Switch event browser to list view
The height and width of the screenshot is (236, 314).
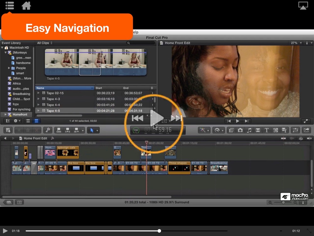pyautogui.click(x=36, y=121)
